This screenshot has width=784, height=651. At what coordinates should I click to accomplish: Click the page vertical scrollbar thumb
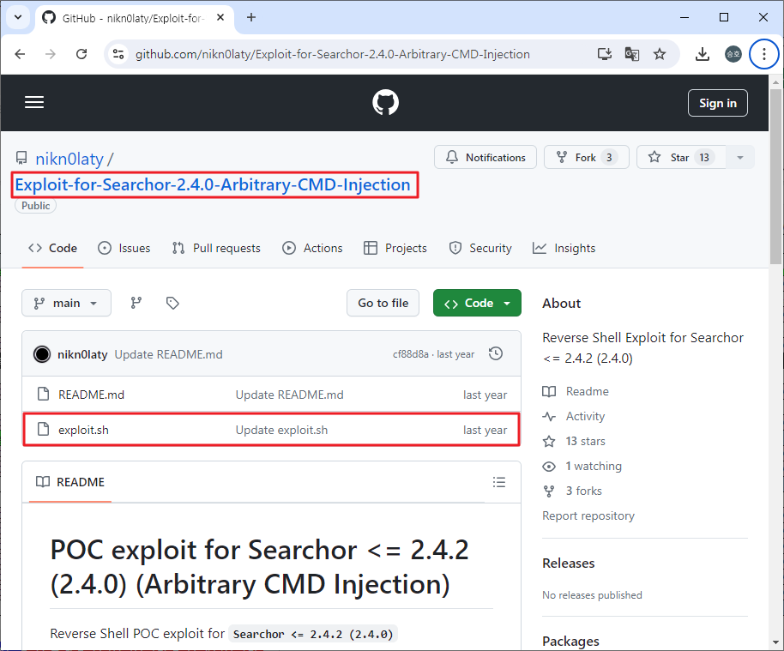point(775,176)
